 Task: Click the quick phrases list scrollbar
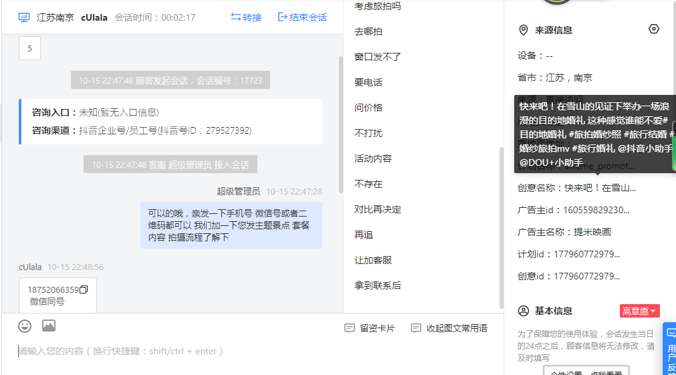point(501,227)
